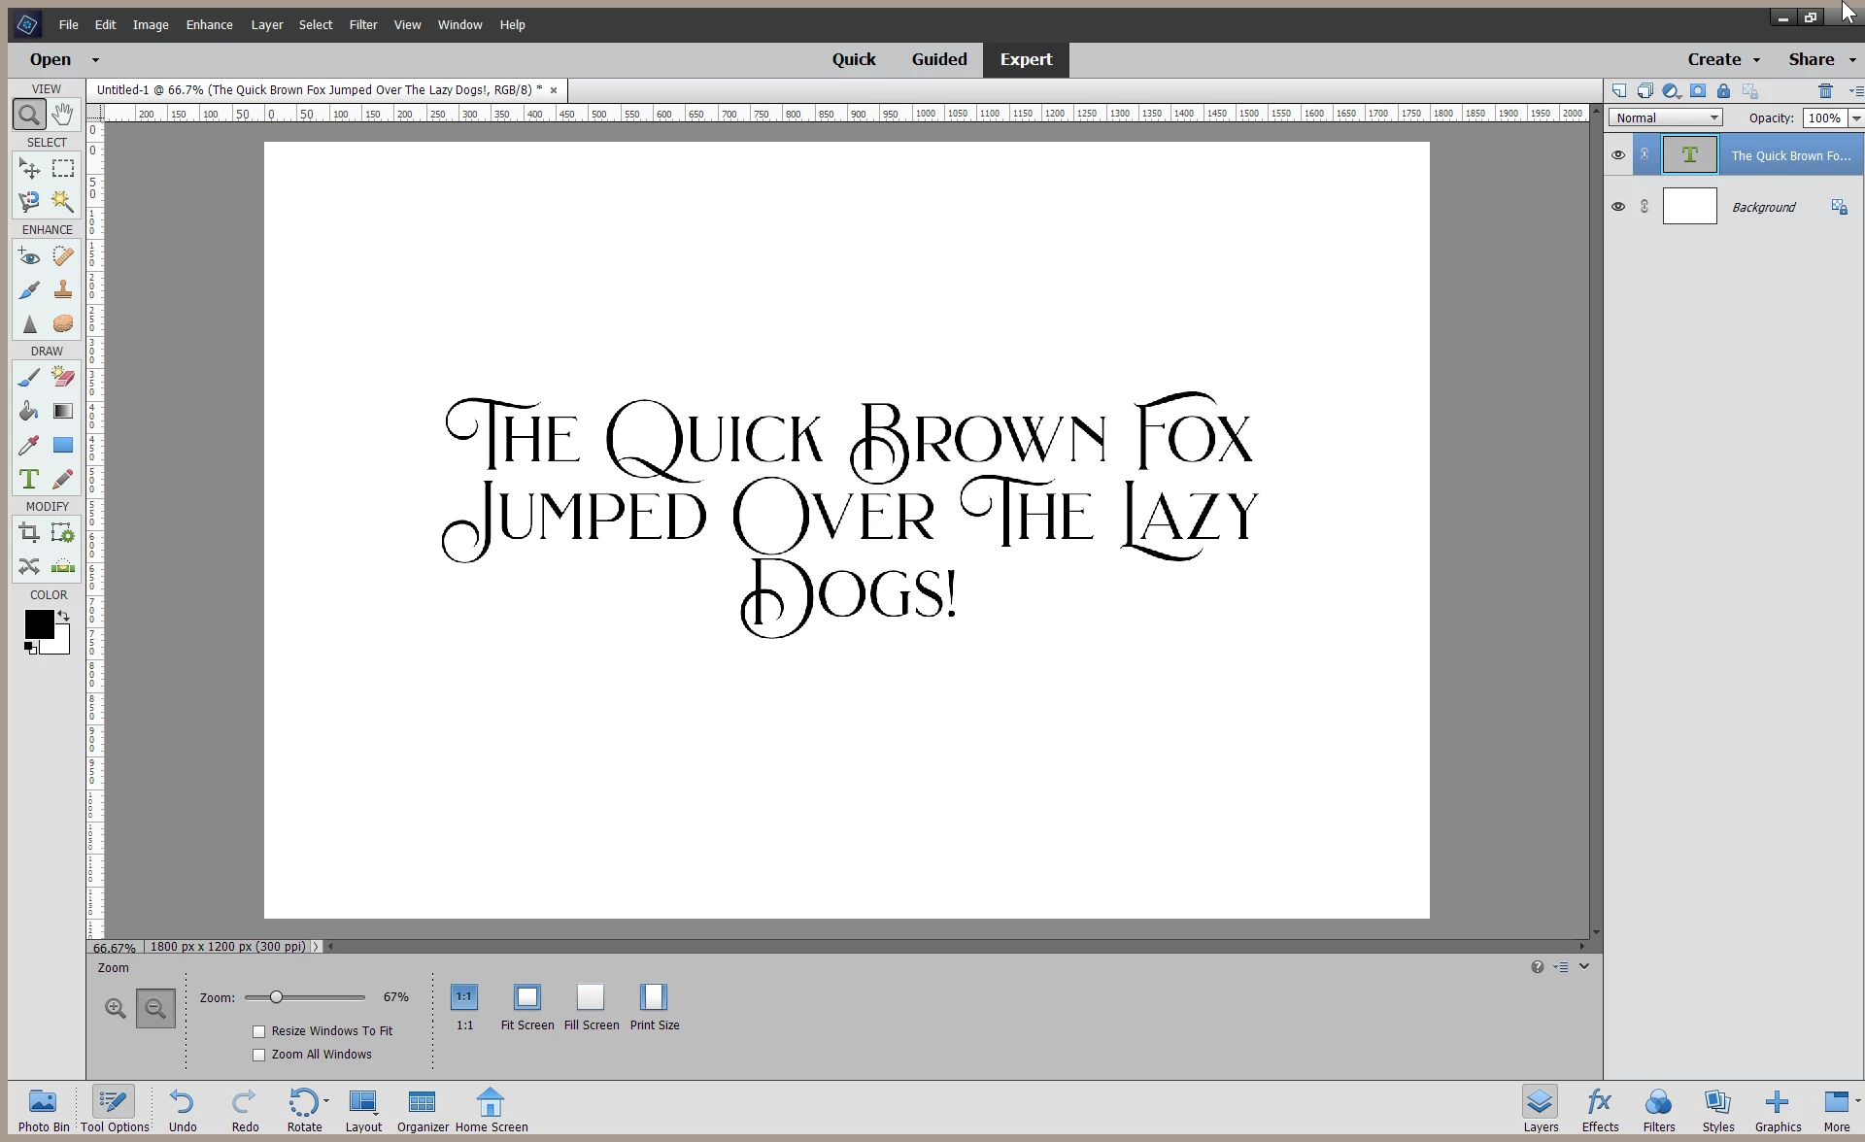This screenshot has height=1142, width=1865.
Task: Open the Opacity value dropdown arrow
Action: (1855, 118)
